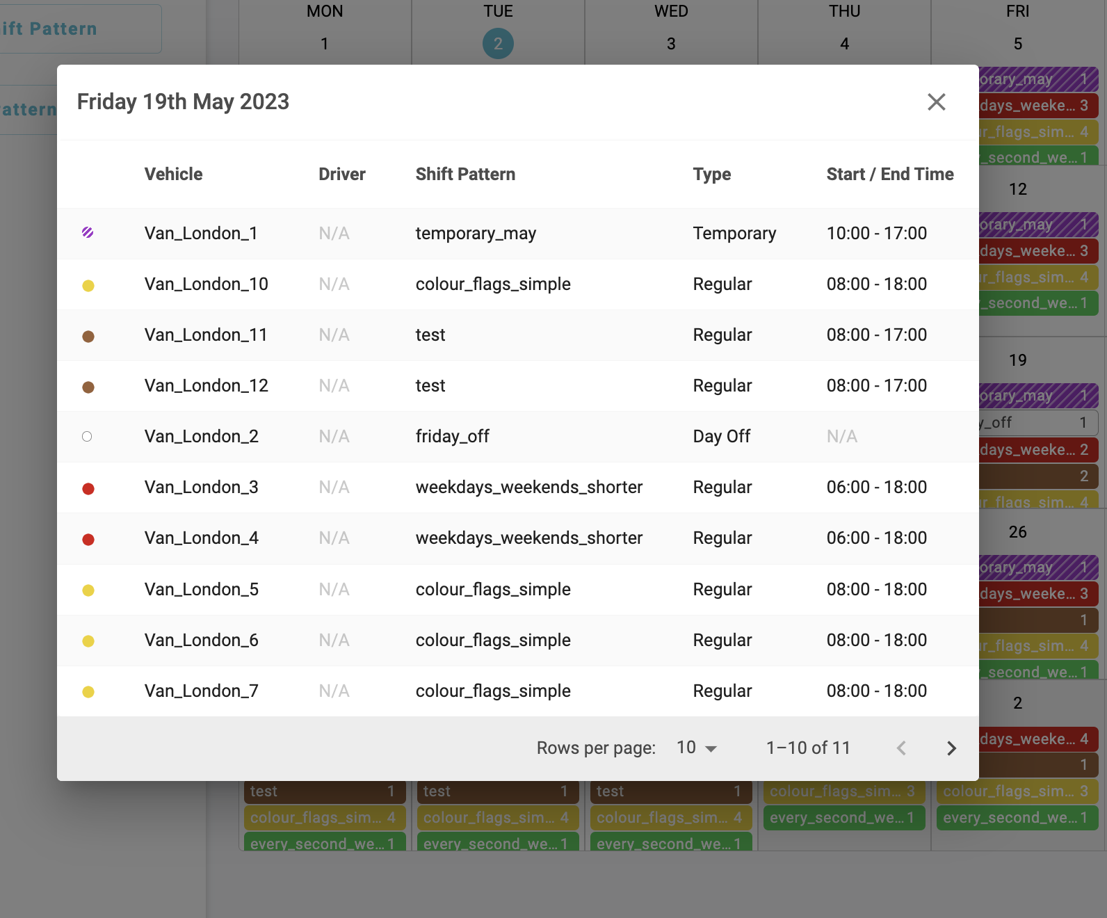1107x918 pixels.
Task: Click red dot beside Van_London_3
Action: pos(88,488)
